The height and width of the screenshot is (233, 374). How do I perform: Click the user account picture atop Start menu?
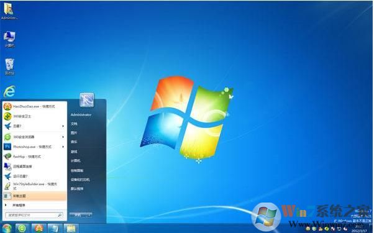[87, 100]
